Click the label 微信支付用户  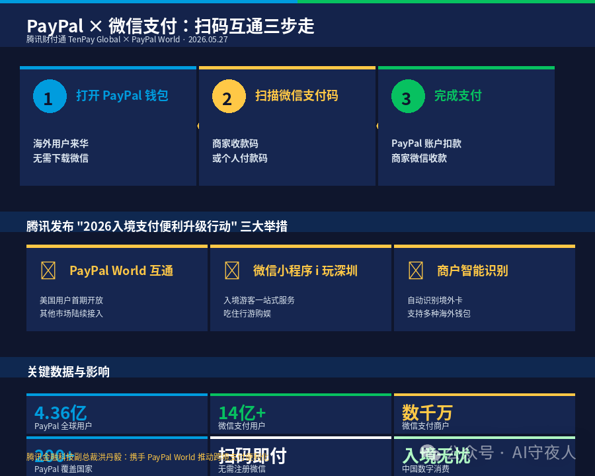pos(241,426)
